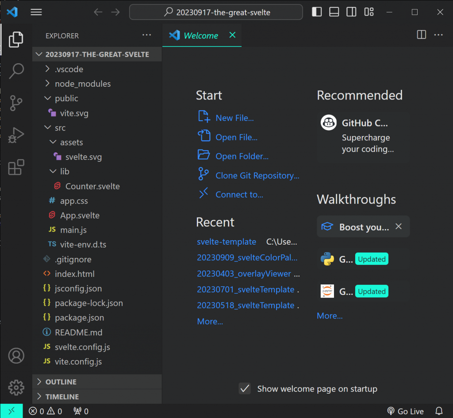The width and height of the screenshot is (453, 418).
Task: Dismiss the Boost you... walkthrough
Action: point(399,226)
